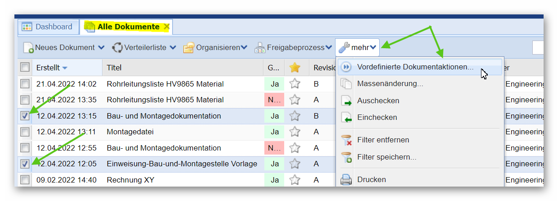Click the Organisieren folder icon
The width and height of the screenshot is (558, 201).
pyautogui.click(x=189, y=47)
